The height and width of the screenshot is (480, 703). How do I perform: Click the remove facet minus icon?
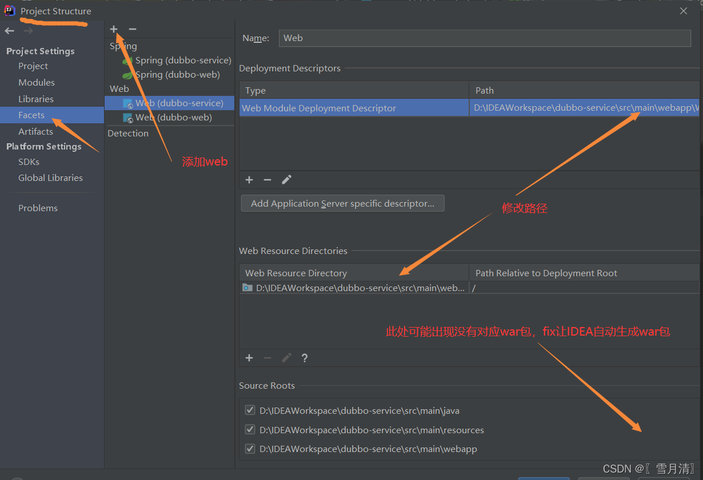pyautogui.click(x=133, y=29)
